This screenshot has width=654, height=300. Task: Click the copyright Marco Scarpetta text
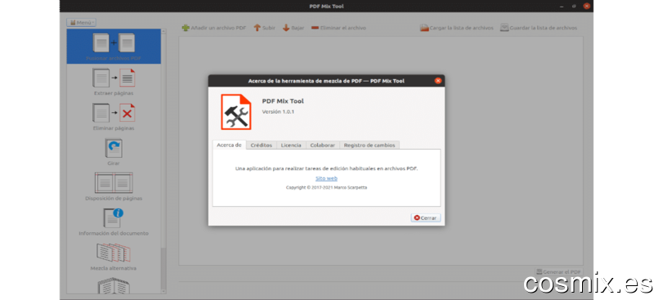pos(326,188)
